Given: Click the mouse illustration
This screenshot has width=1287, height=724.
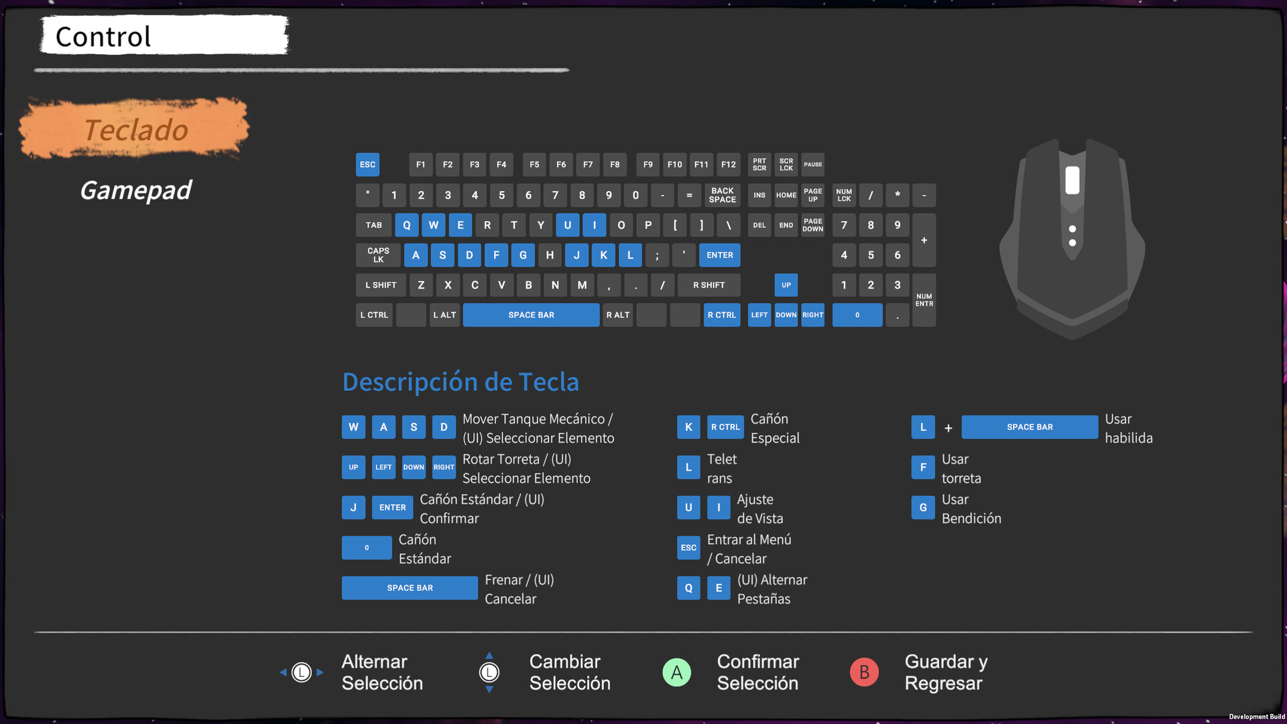Looking at the screenshot, I should coord(1072,238).
